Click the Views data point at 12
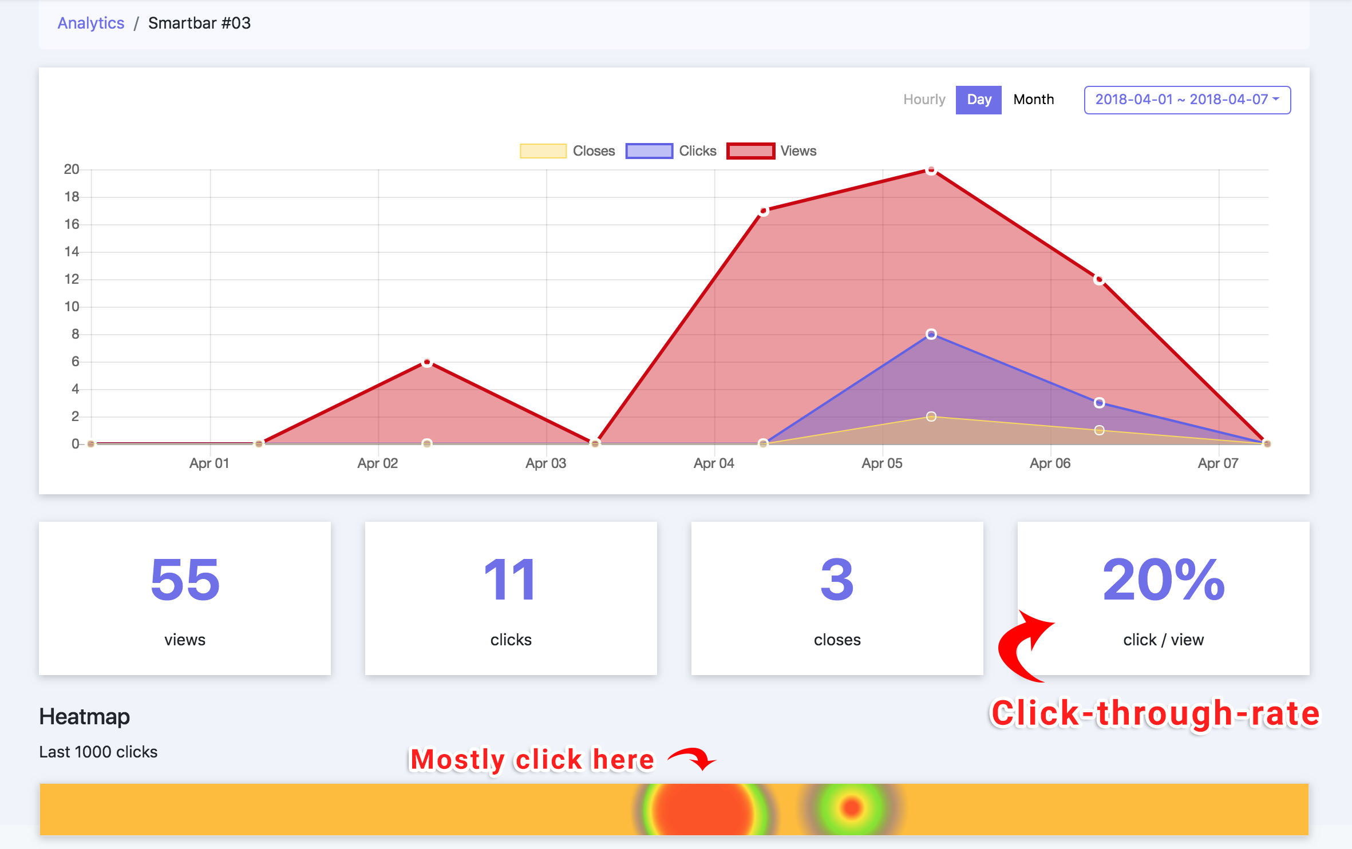This screenshot has height=849, width=1352. [1099, 280]
